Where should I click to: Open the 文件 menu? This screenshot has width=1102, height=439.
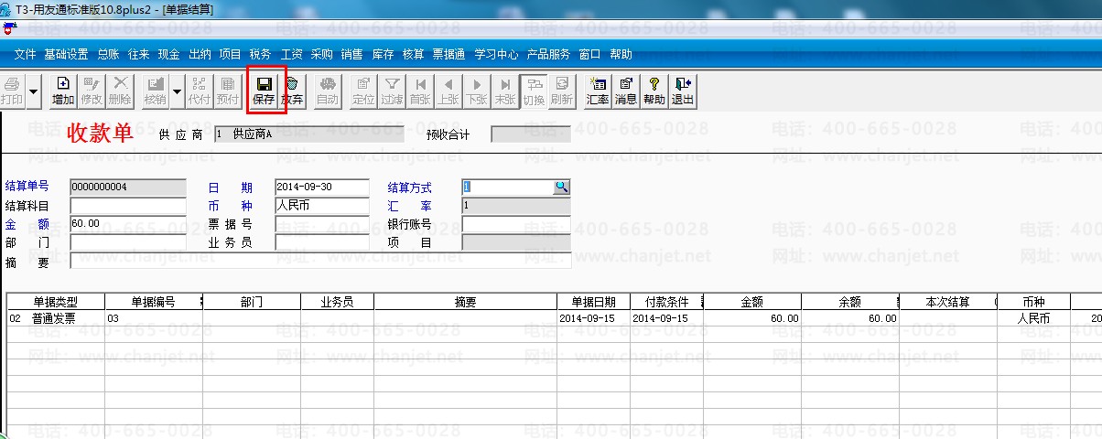[26, 54]
